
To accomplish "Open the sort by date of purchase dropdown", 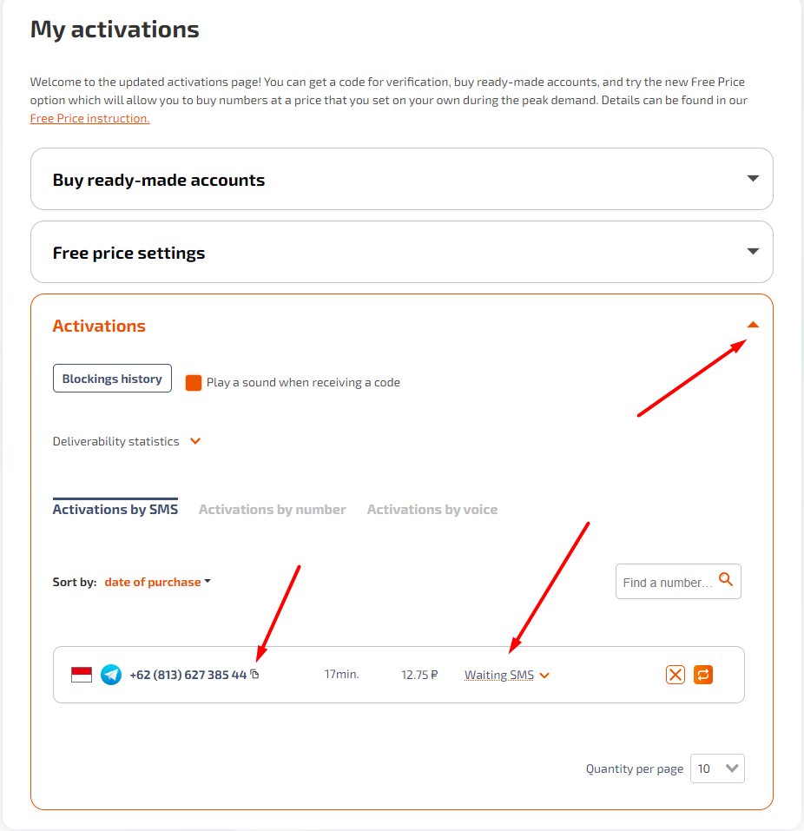I will tap(157, 582).
